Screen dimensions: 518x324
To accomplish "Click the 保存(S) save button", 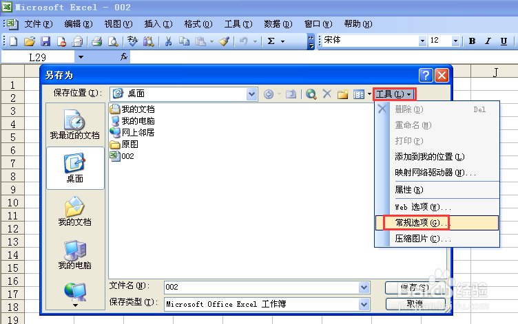I will (415, 288).
